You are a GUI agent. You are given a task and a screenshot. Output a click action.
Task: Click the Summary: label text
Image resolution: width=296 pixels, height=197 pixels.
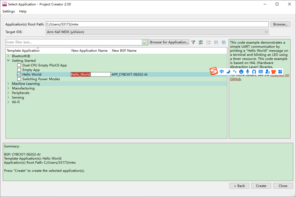click(x=12, y=146)
